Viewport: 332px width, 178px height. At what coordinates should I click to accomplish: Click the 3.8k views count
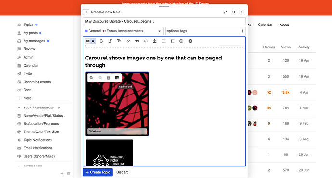click(x=286, y=92)
